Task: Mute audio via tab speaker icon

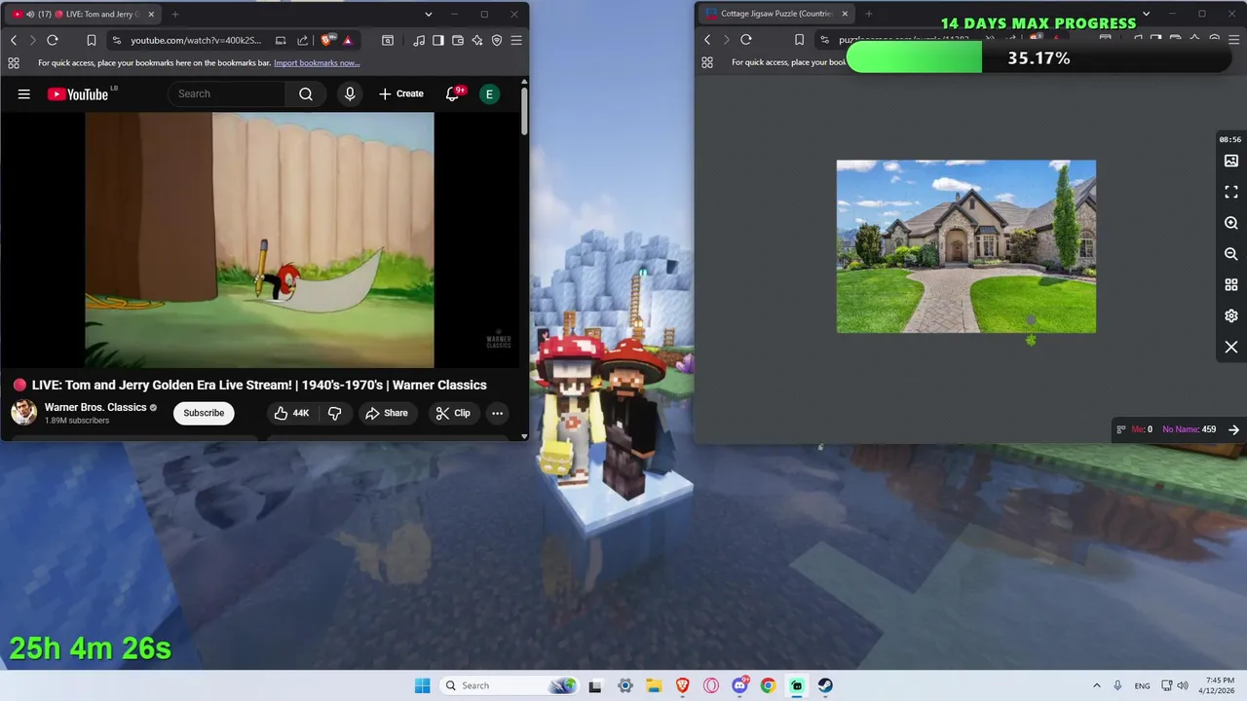Action: [x=30, y=14]
